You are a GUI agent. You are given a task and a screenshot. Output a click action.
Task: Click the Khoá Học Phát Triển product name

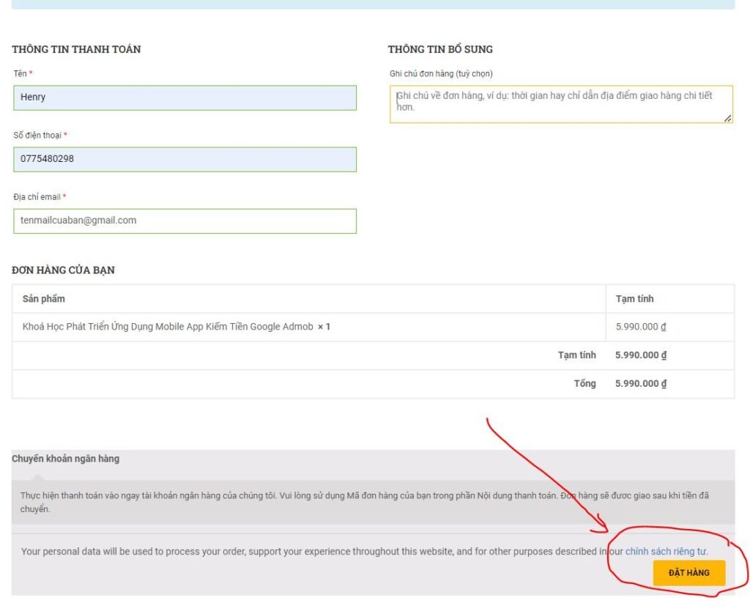coord(168,327)
